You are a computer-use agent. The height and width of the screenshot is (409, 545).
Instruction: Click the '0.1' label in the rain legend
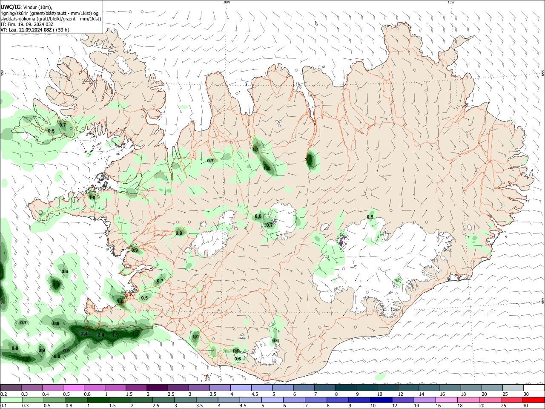click(x=3, y=406)
